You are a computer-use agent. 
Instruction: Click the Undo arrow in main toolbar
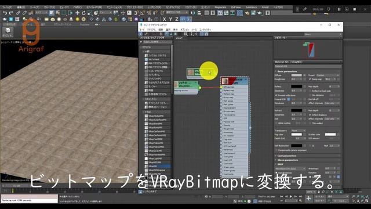[5, 13]
